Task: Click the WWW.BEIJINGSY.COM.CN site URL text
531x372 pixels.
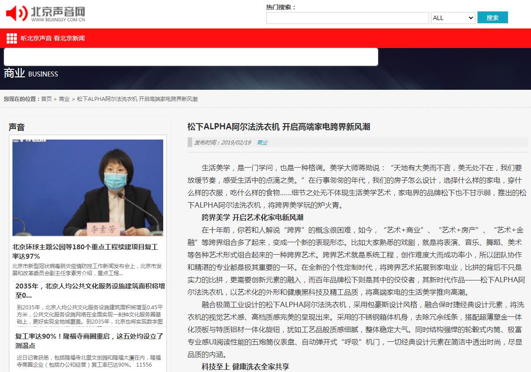Action: [x=58, y=20]
